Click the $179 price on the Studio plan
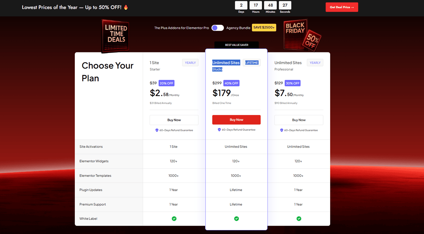 [222, 93]
